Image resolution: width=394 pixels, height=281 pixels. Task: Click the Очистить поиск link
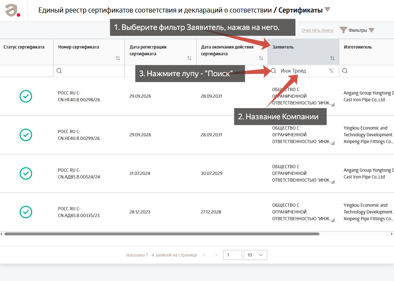pos(317,30)
